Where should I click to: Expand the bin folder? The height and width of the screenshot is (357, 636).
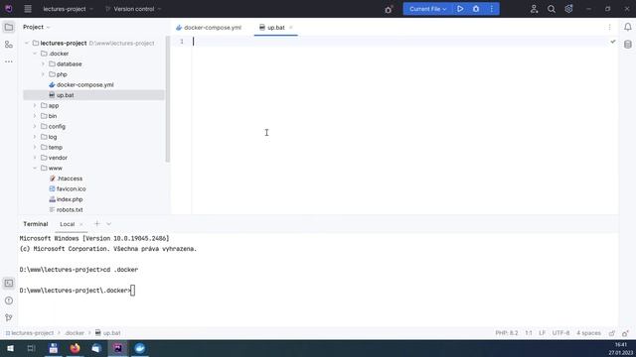[35, 116]
